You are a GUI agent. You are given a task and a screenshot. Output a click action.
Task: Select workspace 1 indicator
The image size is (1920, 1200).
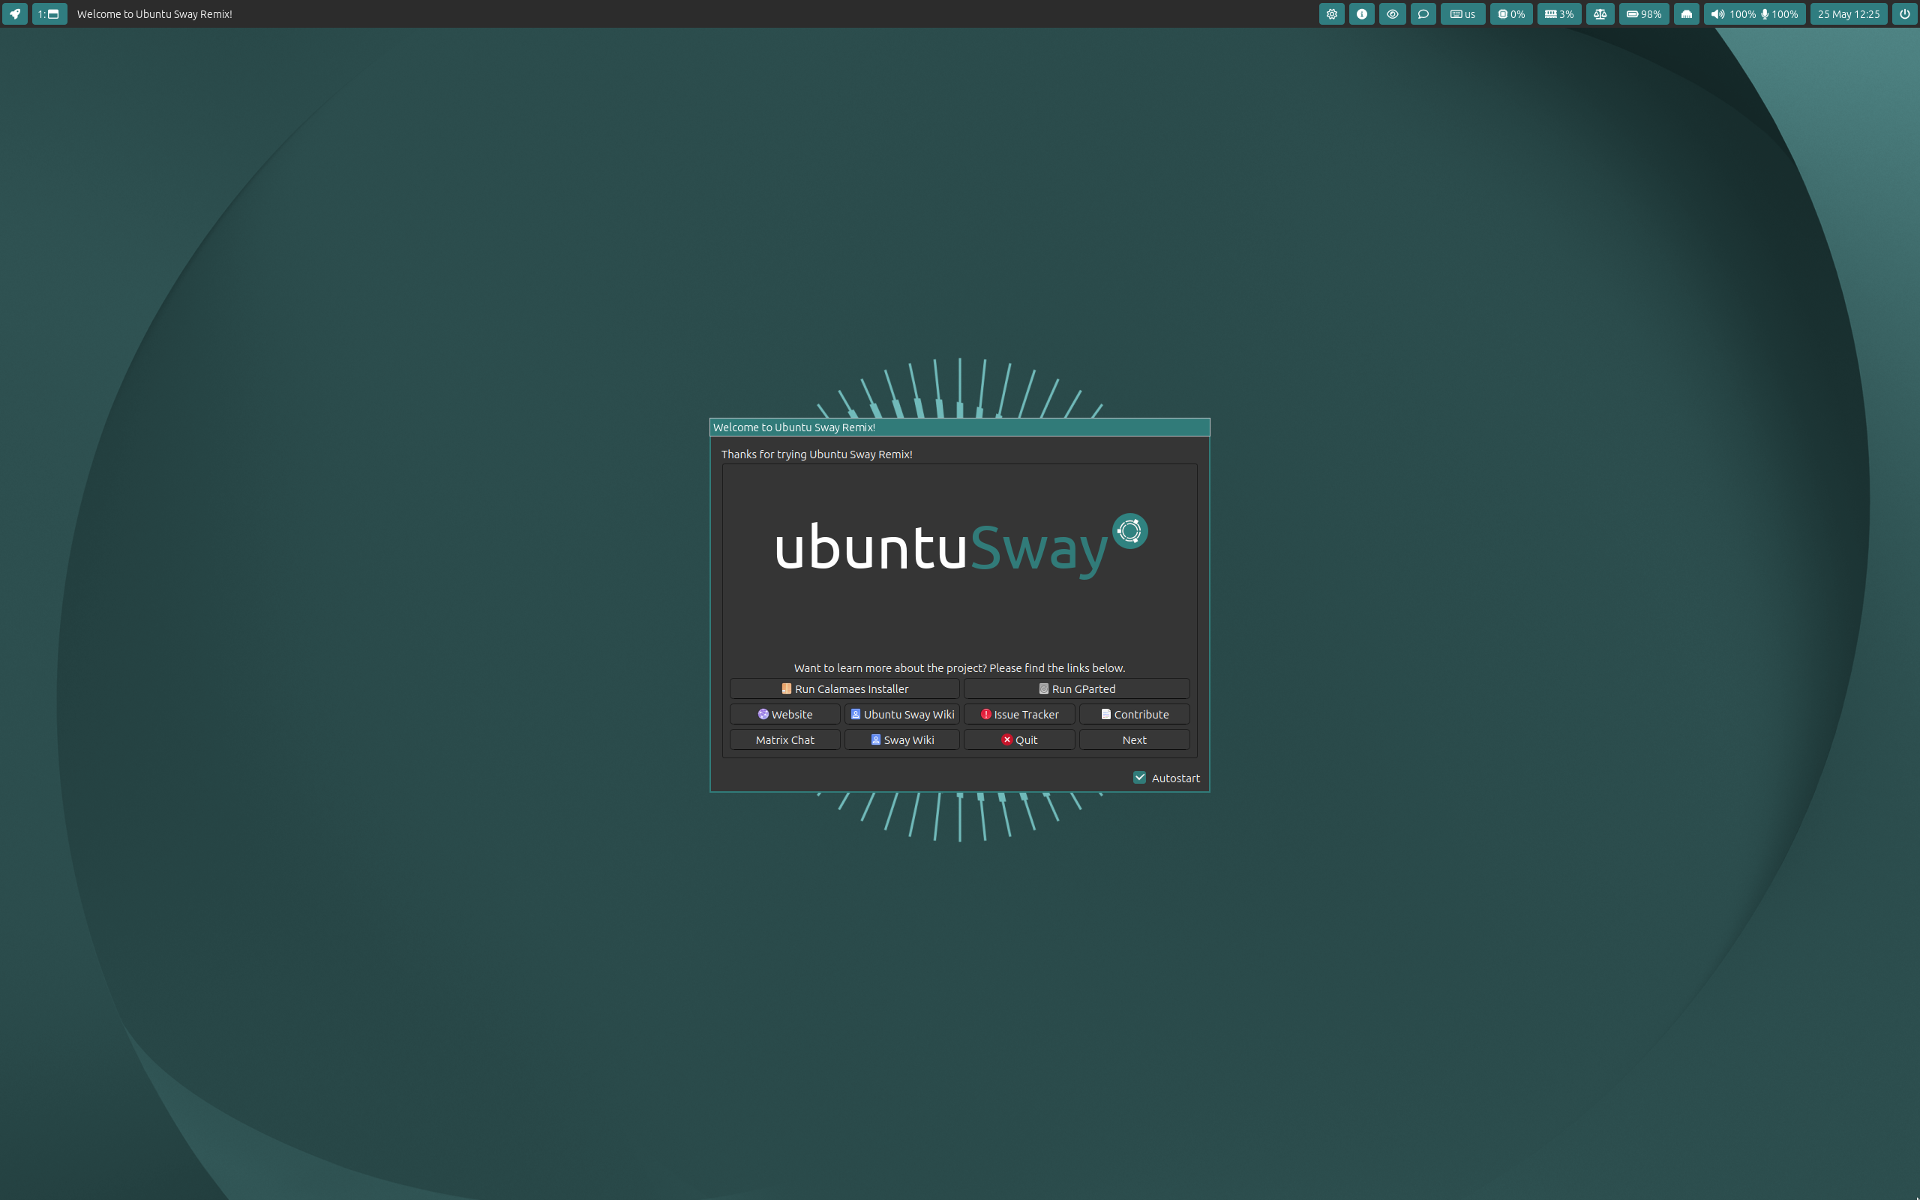click(x=49, y=13)
